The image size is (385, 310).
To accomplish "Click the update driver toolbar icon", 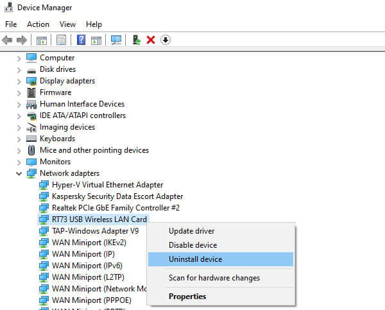I will (137, 40).
